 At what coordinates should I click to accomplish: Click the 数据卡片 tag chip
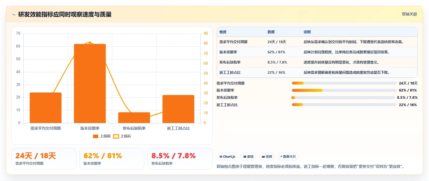[x=288, y=157]
